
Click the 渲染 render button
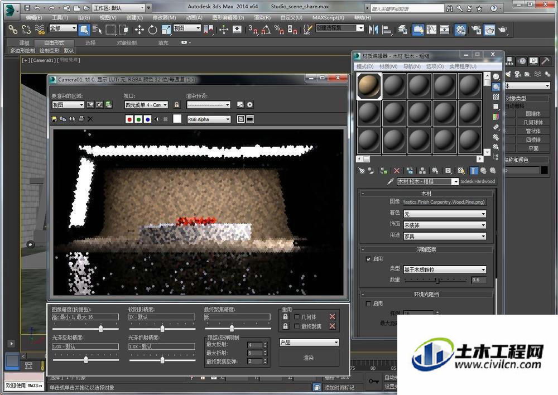point(309,358)
